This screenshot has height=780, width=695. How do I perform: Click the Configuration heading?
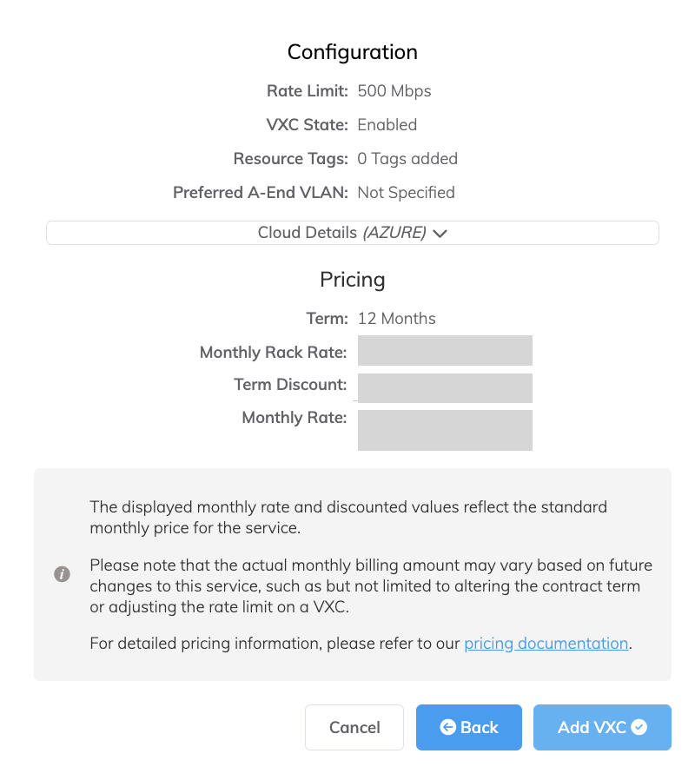pyautogui.click(x=352, y=52)
